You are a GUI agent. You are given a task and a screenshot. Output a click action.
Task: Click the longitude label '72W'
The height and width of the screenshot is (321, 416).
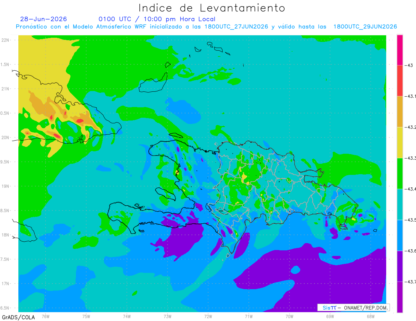pyautogui.click(x=208, y=316)
